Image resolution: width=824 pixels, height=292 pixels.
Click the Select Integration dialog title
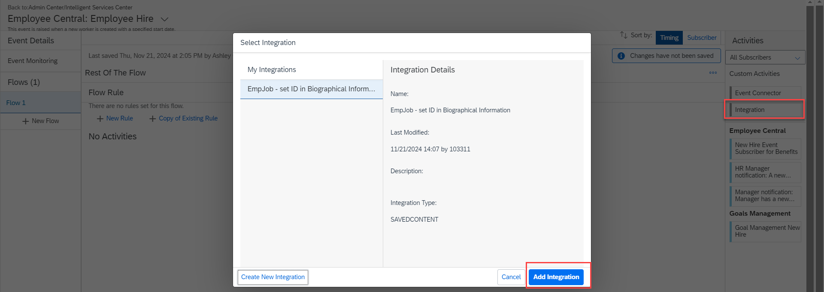268,42
